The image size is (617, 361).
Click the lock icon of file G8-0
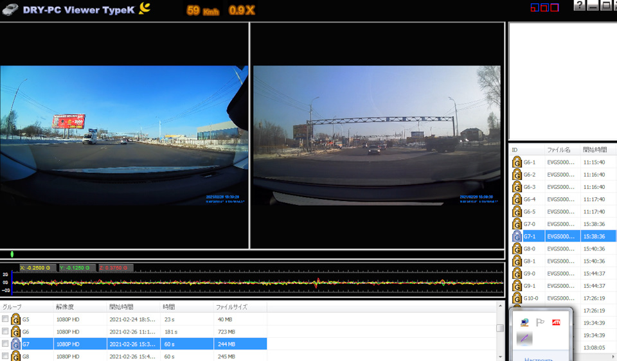point(517,249)
